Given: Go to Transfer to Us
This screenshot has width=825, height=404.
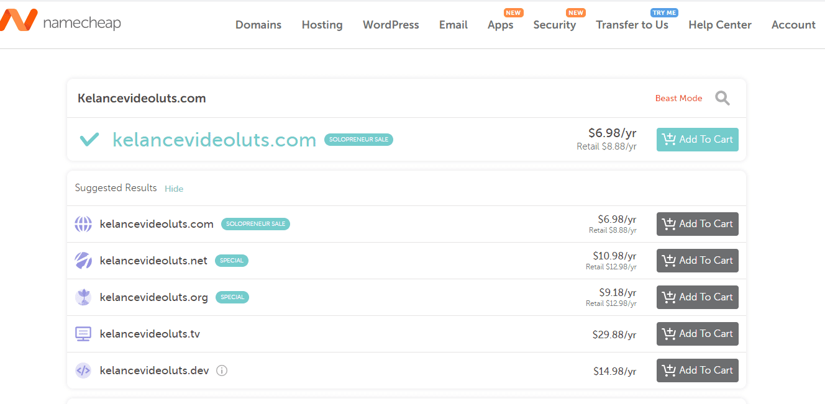Looking at the screenshot, I should pyautogui.click(x=632, y=25).
